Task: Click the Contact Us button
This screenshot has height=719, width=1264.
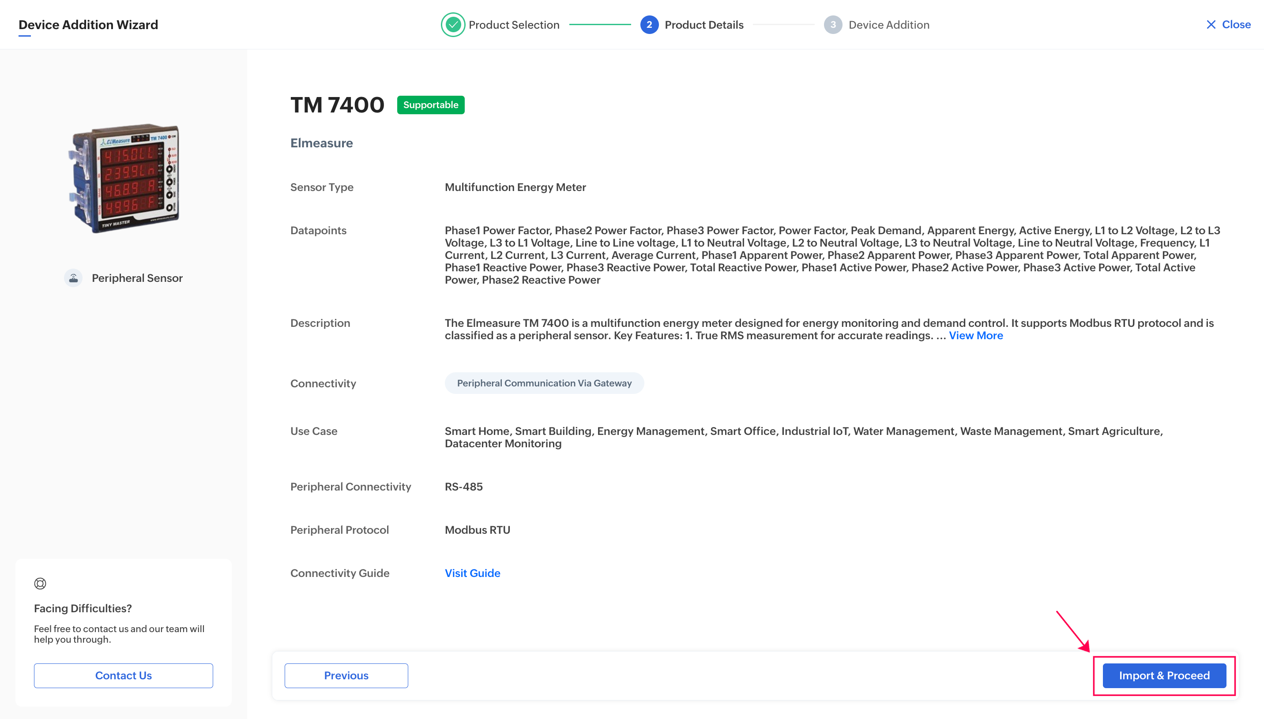Action: (124, 675)
